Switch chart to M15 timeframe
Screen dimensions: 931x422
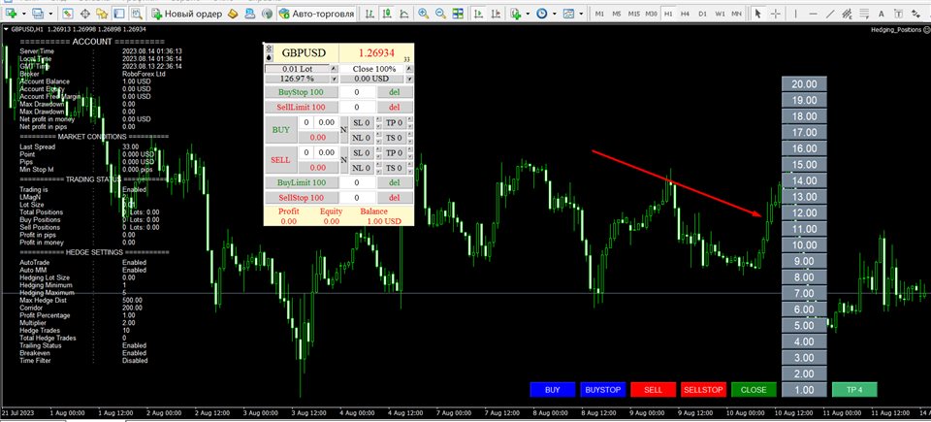(634, 13)
